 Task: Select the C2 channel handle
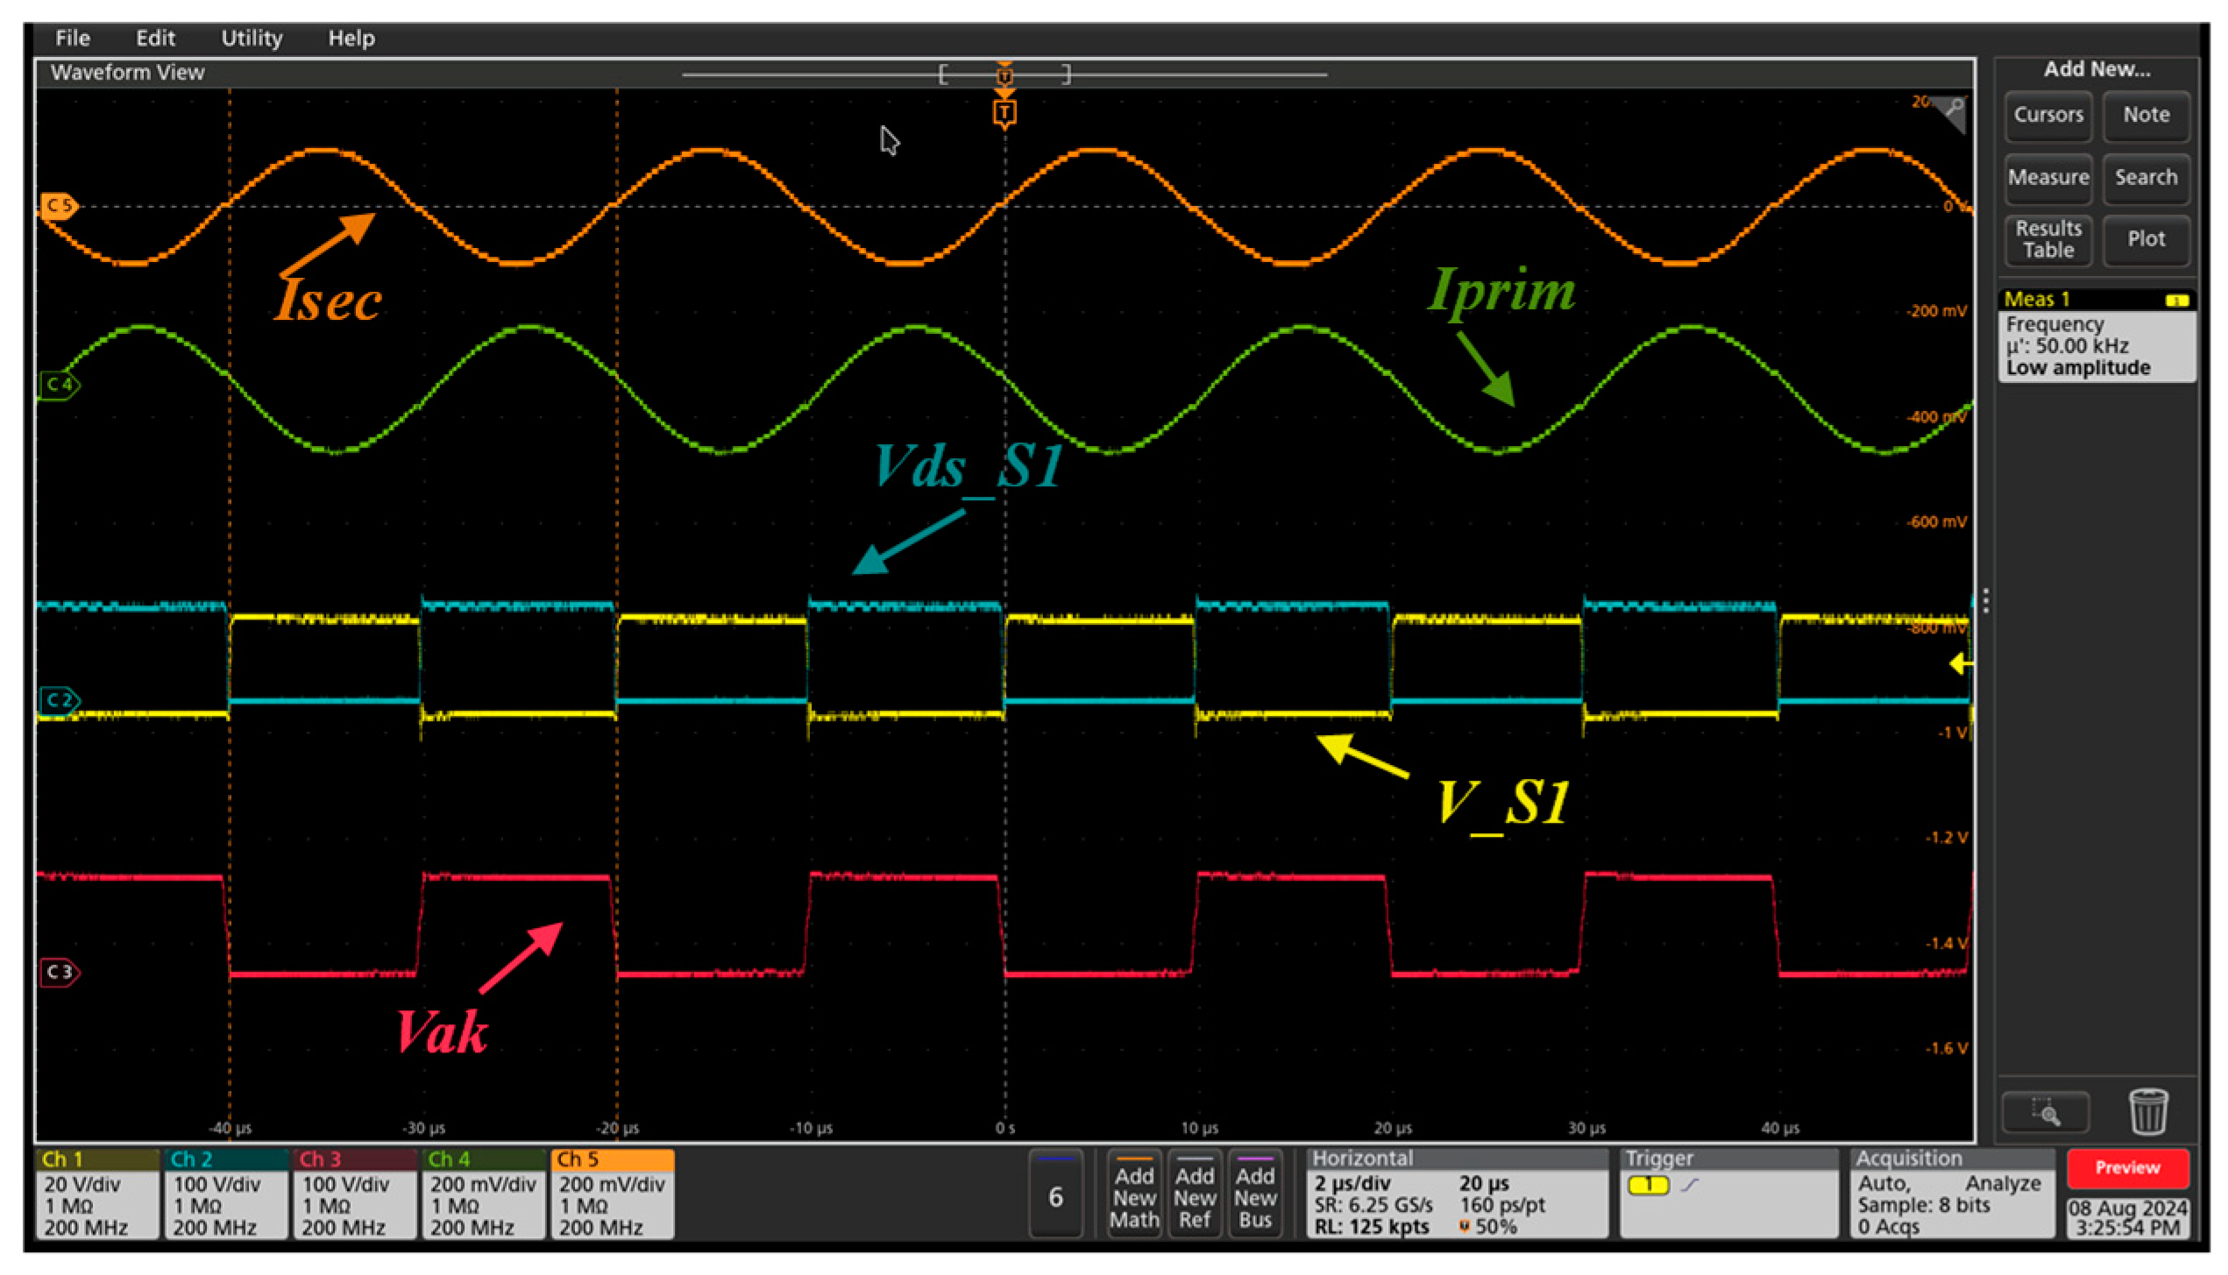click(59, 700)
